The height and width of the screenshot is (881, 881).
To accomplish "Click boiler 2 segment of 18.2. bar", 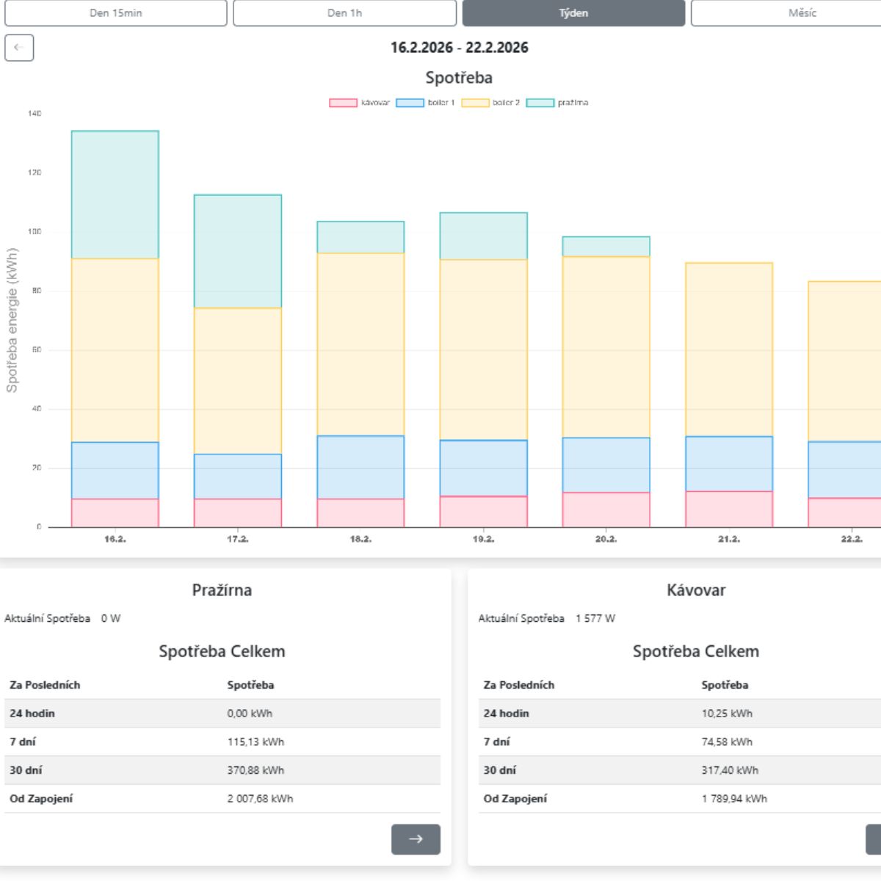I will [360, 344].
